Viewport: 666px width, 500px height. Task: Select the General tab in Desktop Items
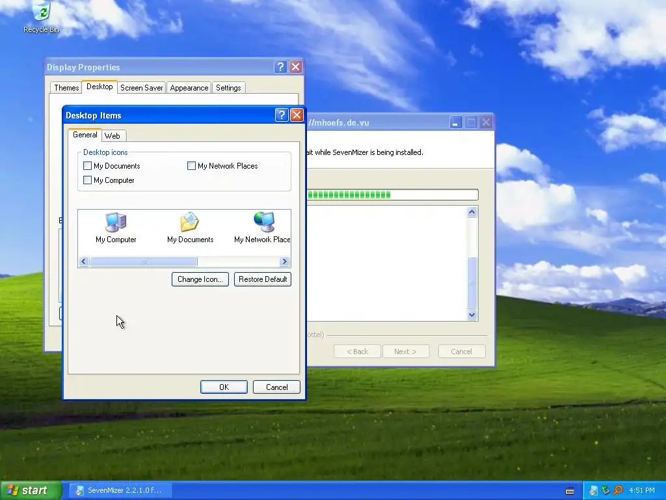(85, 135)
